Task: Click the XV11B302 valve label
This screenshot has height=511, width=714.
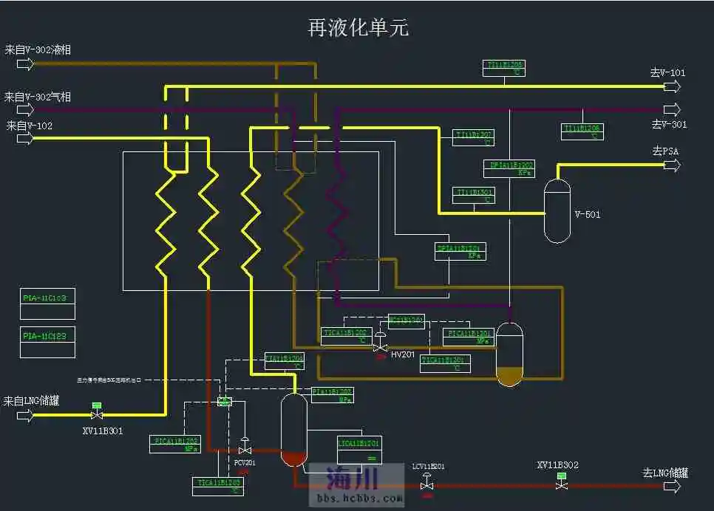Action: click(x=558, y=465)
